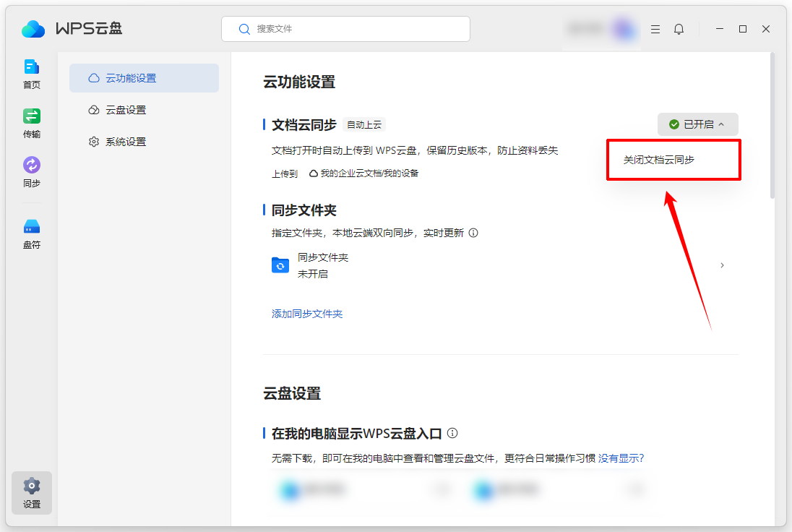The image size is (792, 532).
Task: Choose 关闭文档云同步 from dropdown
Action: 673,160
